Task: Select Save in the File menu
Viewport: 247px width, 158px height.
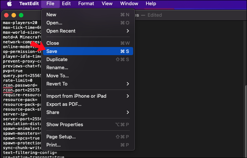Action: click(52, 51)
